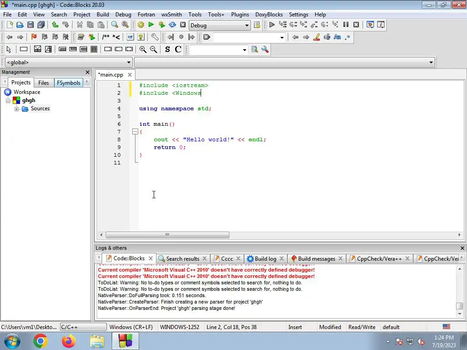Close the Management panel
The height and width of the screenshot is (350, 467).
[x=87, y=72]
